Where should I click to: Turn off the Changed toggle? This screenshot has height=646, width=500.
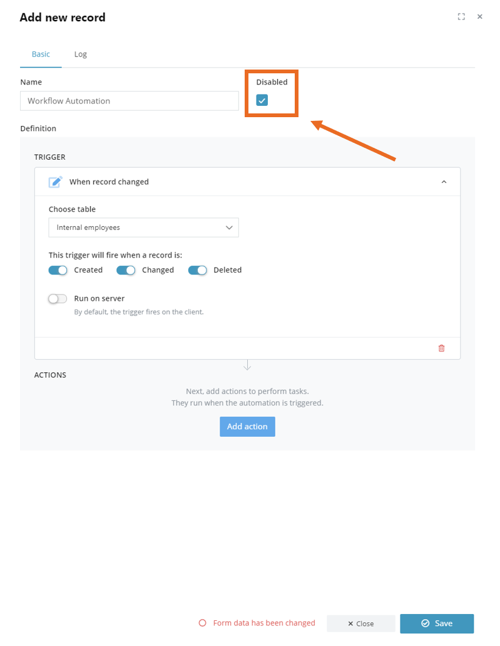(126, 270)
